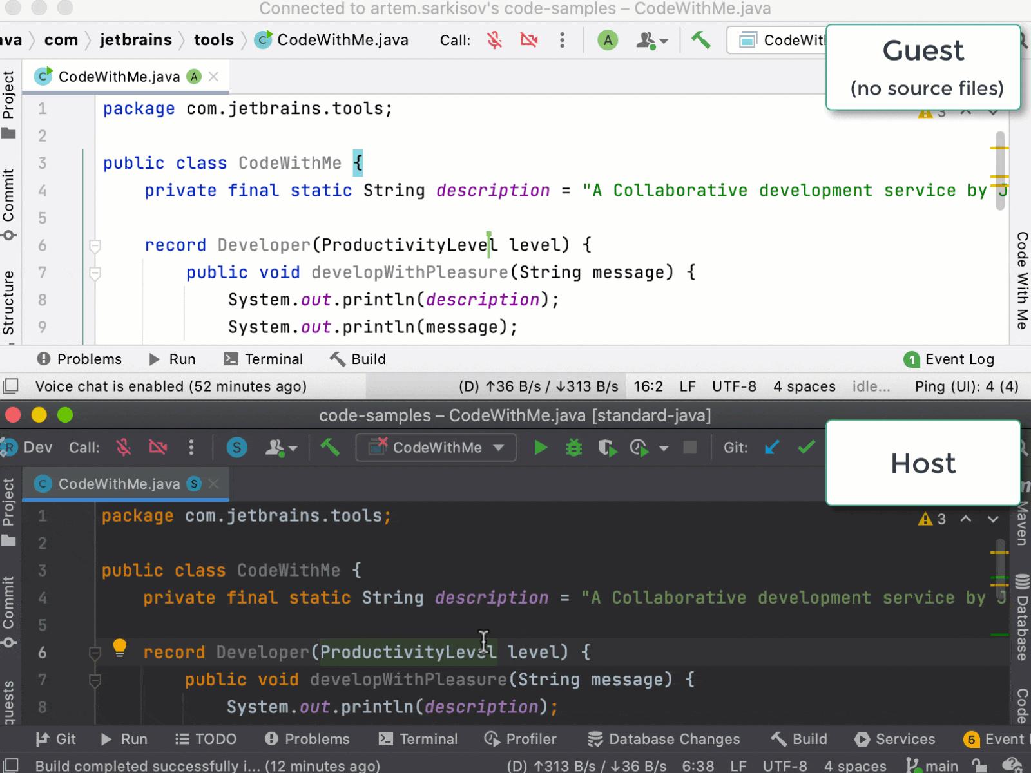Open the CodeWithMe run configuration dropdown
The height and width of the screenshot is (773, 1031).
pos(435,447)
